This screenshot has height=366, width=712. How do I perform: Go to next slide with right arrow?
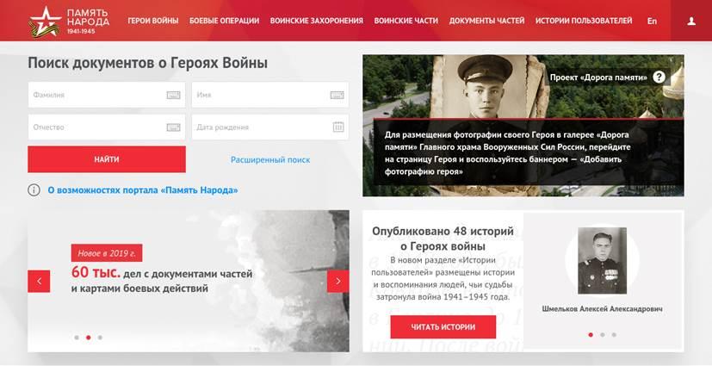(337, 281)
